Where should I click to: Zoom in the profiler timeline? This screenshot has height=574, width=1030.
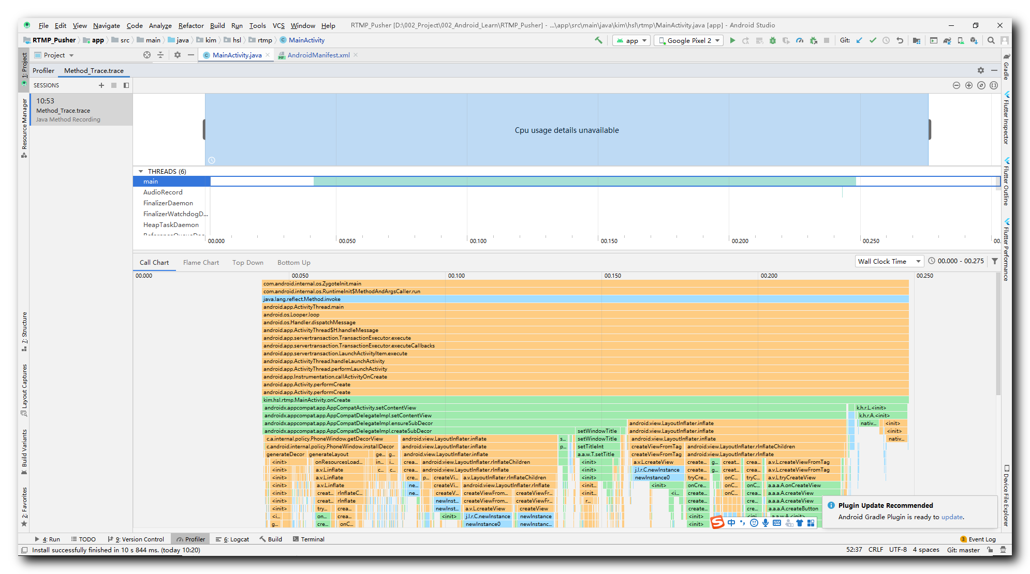(969, 85)
